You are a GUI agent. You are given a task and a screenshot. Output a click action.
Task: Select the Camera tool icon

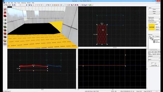point(5,16)
